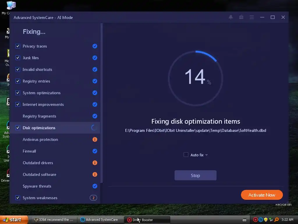Enable the Auto fix checkbox
Image resolution: width=298 pixels, height=224 pixels.
click(x=186, y=155)
